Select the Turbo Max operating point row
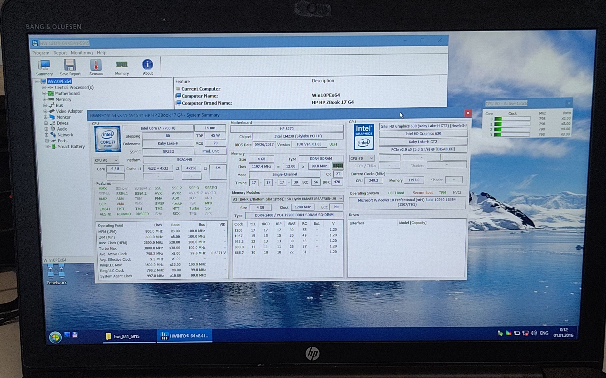This screenshot has width=606, height=378. pyautogui.click(x=162, y=248)
